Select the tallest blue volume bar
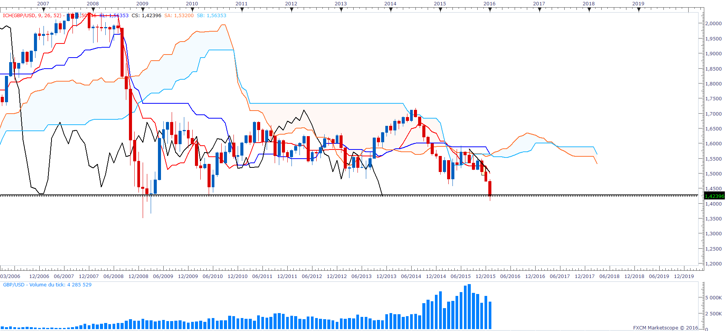The height and width of the screenshot is (331, 726). coord(469,307)
